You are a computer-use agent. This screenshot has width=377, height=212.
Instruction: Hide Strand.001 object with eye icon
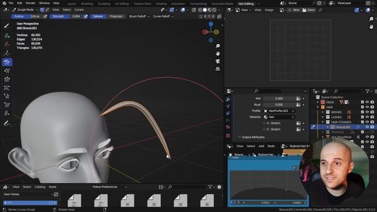tap(367, 127)
